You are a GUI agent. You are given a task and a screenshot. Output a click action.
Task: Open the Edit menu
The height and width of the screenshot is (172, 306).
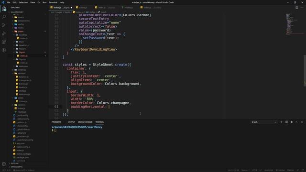15,2
